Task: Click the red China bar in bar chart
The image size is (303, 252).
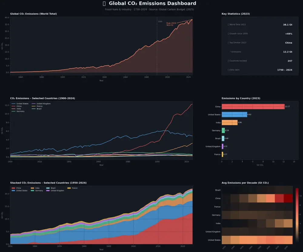Action: pyautogui.click(x=253, y=107)
